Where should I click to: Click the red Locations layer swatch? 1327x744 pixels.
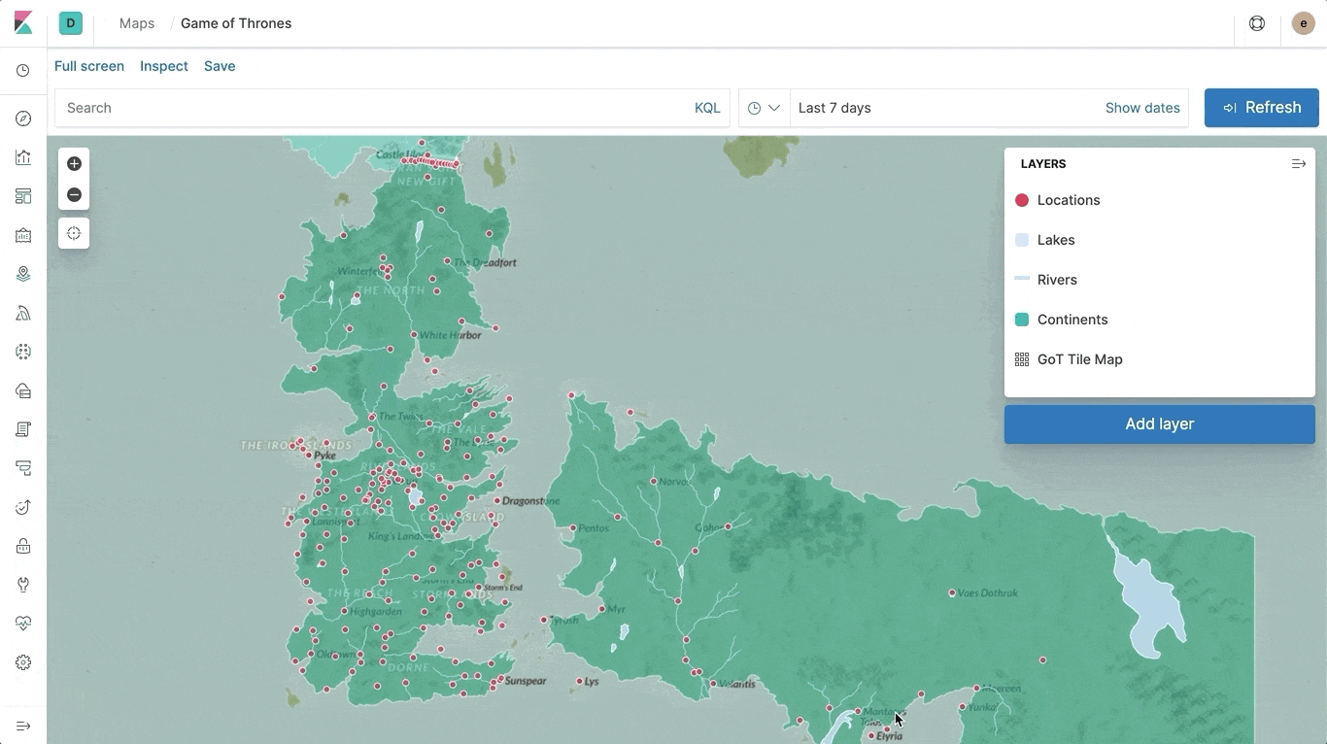coord(1022,200)
